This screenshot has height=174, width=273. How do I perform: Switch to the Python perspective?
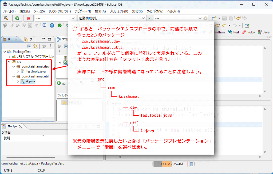pos(217,32)
